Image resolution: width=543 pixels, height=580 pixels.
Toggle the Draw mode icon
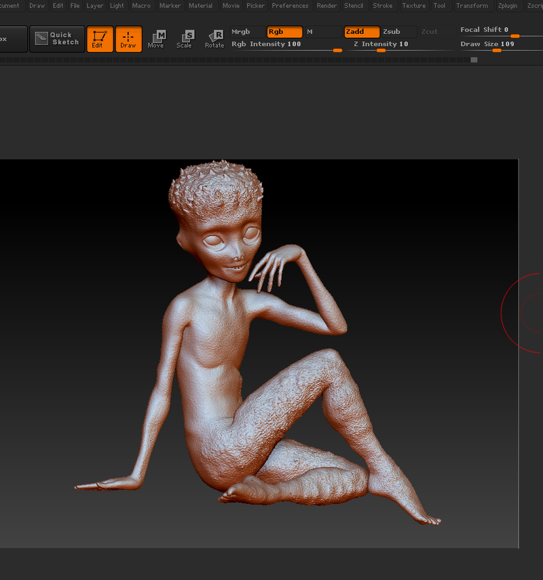click(x=128, y=39)
